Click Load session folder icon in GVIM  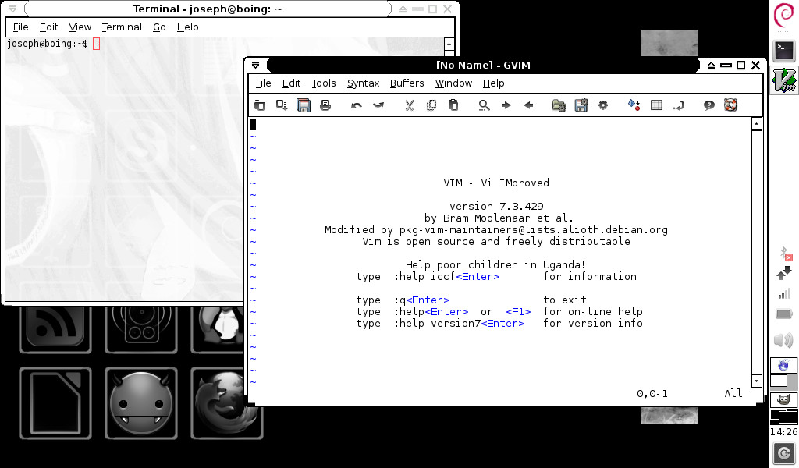pyautogui.click(x=559, y=105)
